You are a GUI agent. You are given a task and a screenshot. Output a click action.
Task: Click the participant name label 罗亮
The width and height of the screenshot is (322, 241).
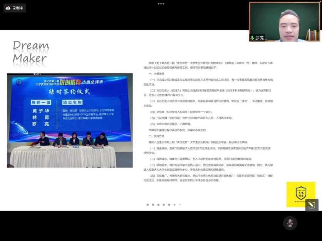[x=259, y=38]
